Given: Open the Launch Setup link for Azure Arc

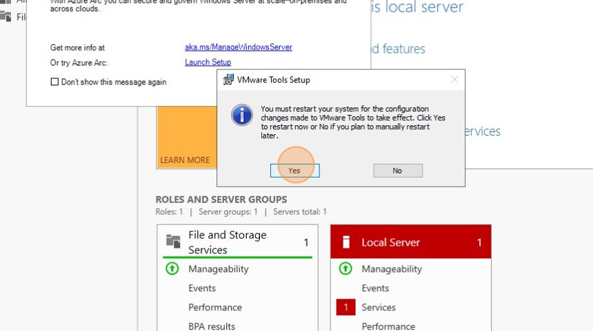Looking at the screenshot, I should (208, 62).
